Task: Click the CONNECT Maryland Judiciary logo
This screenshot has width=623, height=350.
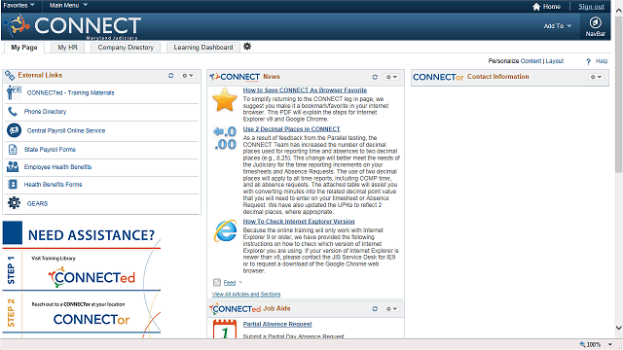Action: point(72,26)
